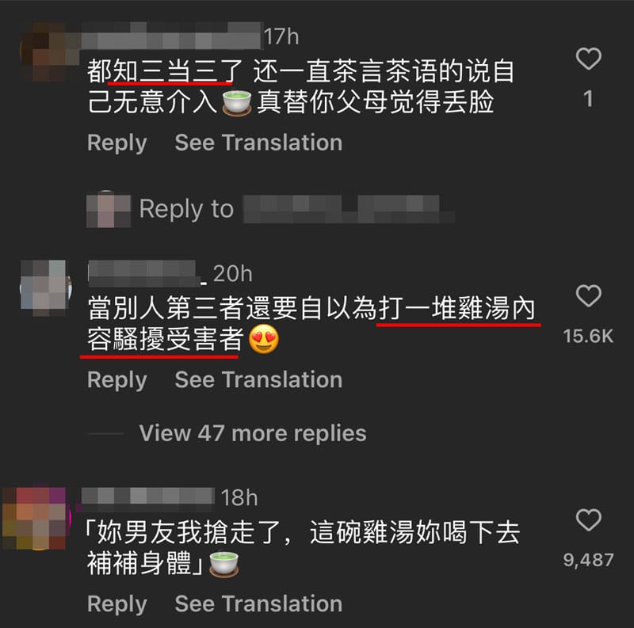Tap the 9,487 like count
Viewport: 634px width, 628px height.
click(x=588, y=560)
